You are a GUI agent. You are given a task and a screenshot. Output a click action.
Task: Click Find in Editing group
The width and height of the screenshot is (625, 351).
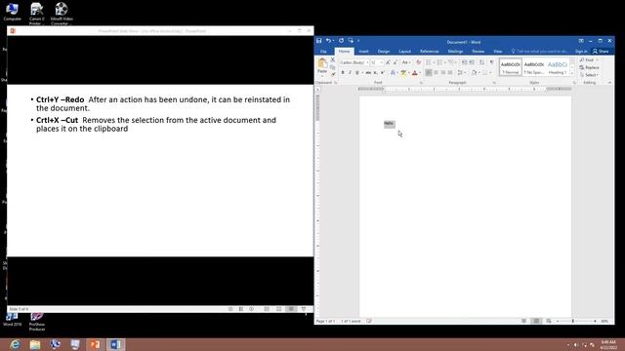coord(589,59)
